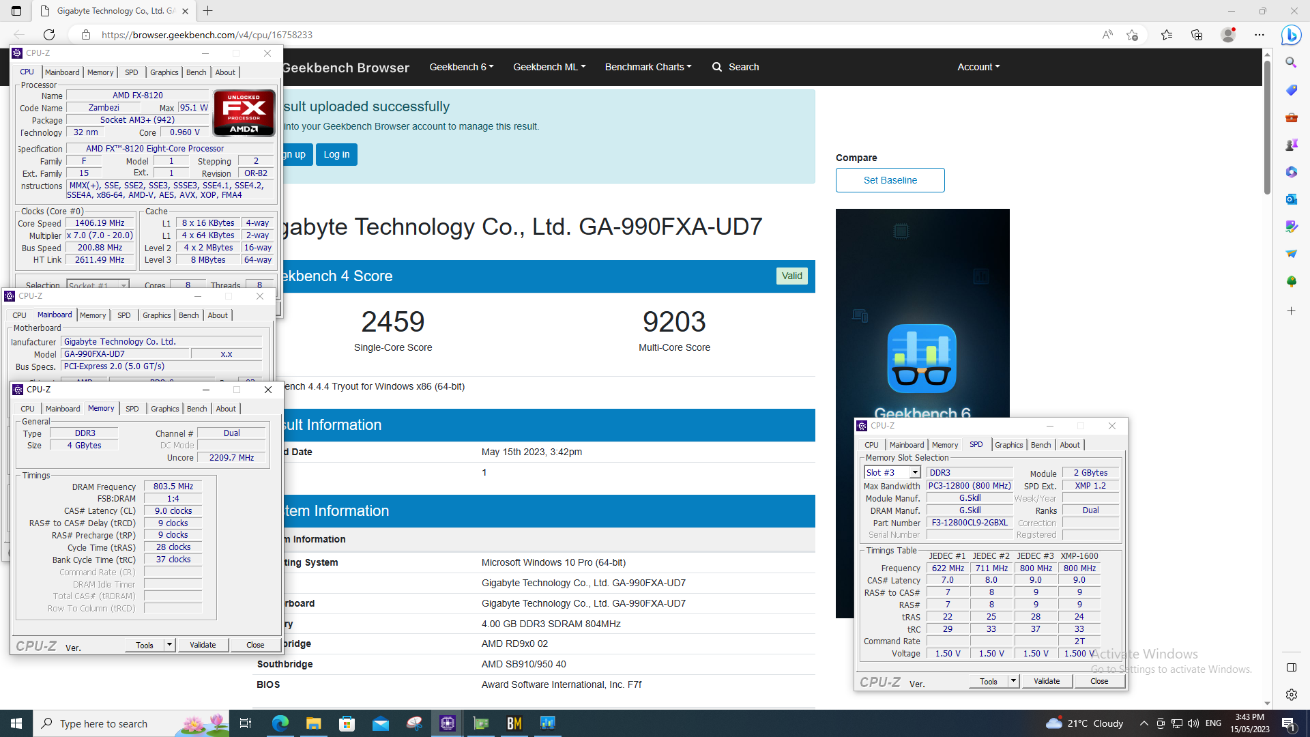Select Graphics tab in Mainboard window
The width and height of the screenshot is (1310, 737).
pos(157,315)
